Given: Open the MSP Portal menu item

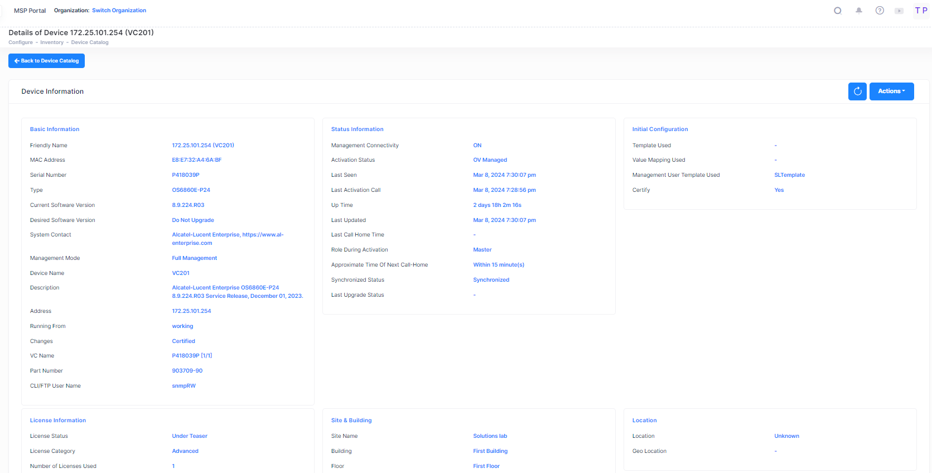Looking at the screenshot, I should coord(30,11).
